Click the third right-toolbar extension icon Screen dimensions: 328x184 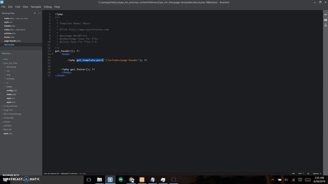325,25
